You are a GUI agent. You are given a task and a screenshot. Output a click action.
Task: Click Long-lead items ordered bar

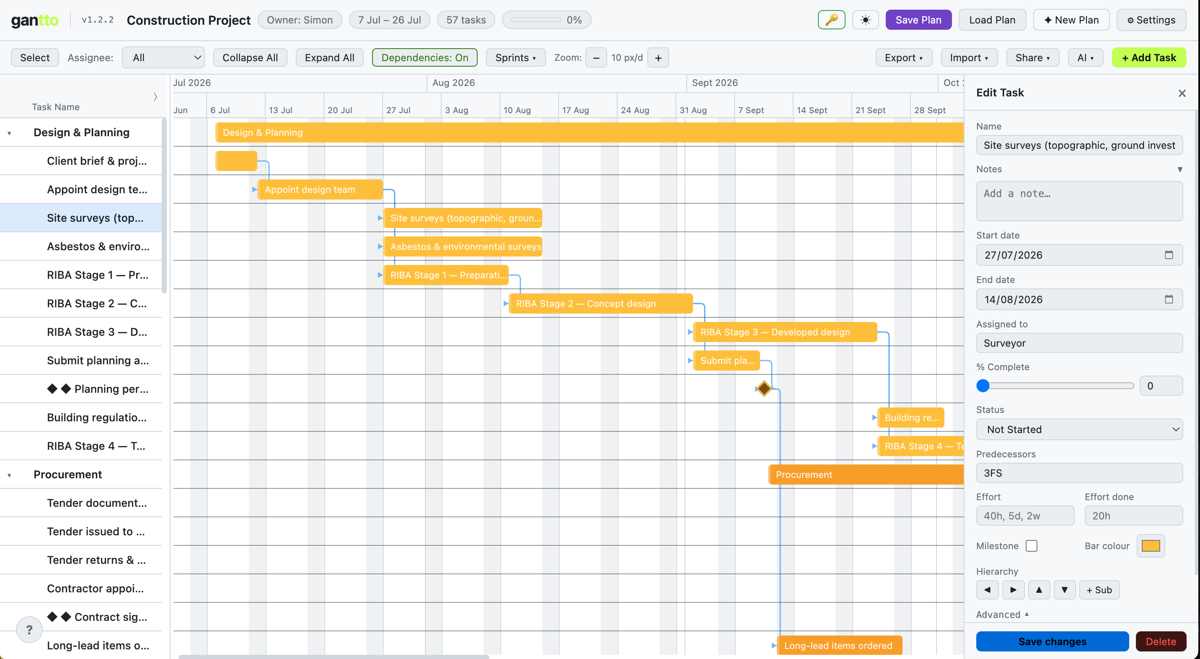(x=839, y=645)
